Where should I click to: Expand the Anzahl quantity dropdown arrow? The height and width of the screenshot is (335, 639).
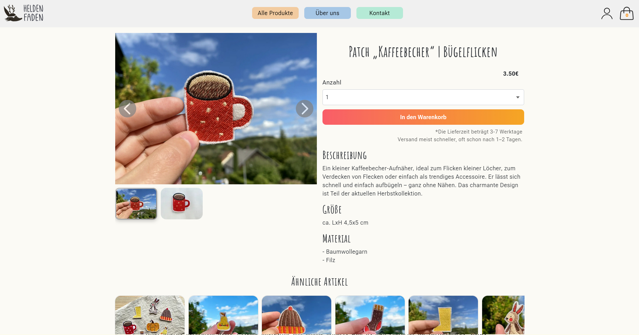click(518, 97)
